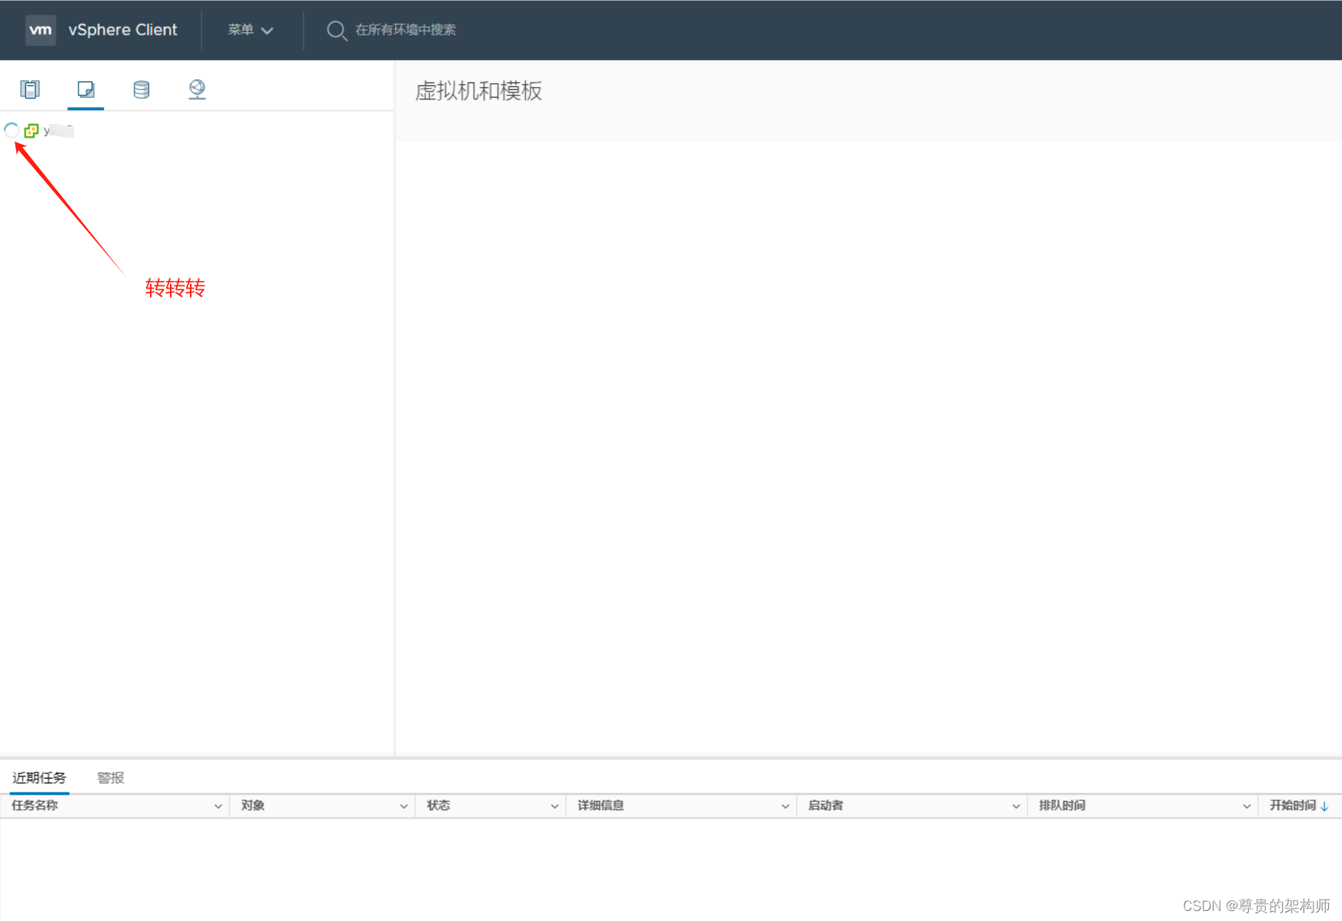The height and width of the screenshot is (921, 1342).
Task: Switch to the Storage view icon
Action: pyautogui.click(x=142, y=89)
